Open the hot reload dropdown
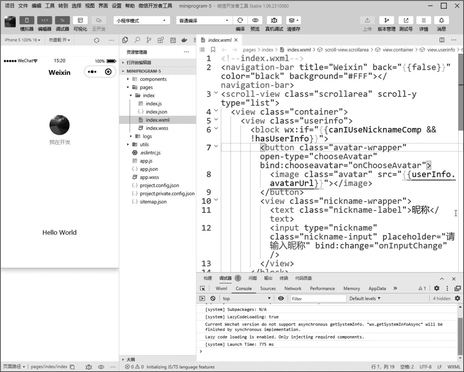Image resolution: width=464 pixels, height=372 pixels. coord(59,40)
